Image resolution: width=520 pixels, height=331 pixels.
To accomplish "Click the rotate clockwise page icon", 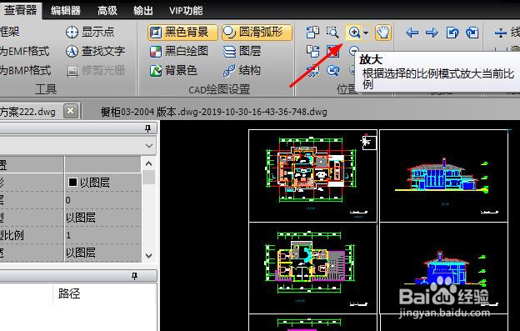I will [x=472, y=33].
